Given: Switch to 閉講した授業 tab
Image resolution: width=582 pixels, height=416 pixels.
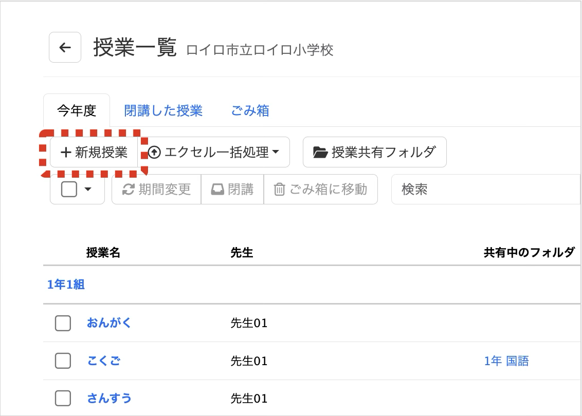Looking at the screenshot, I should click(x=163, y=110).
